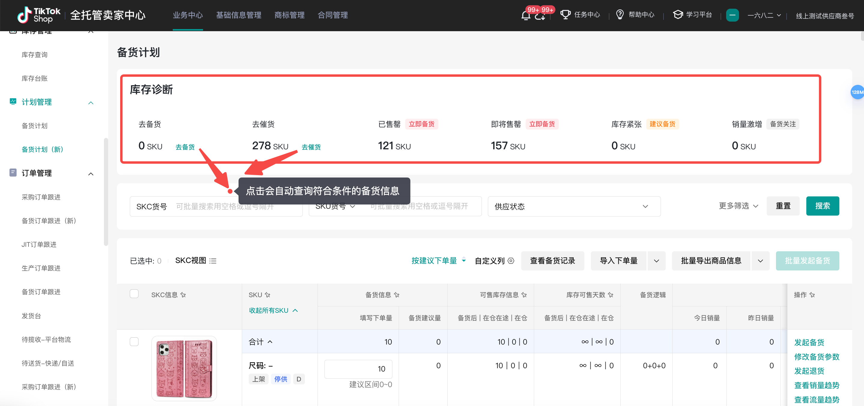
Task: Click 发起备货 action link
Action: coord(809,342)
